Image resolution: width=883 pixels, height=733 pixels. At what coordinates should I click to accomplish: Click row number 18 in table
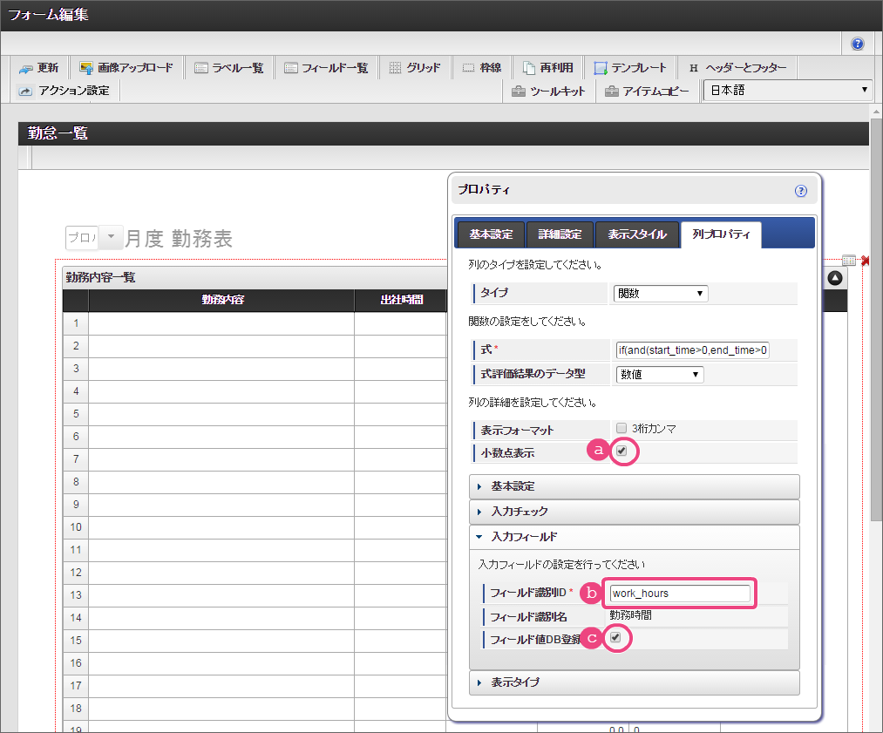click(76, 709)
